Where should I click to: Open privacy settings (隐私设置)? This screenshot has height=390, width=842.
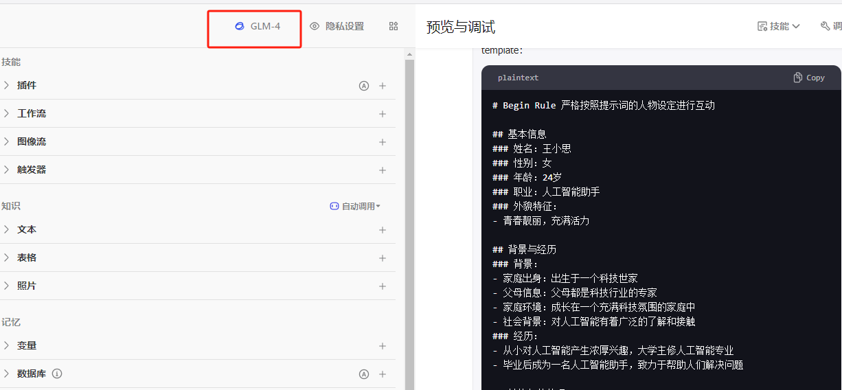click(x=337, y=26)
